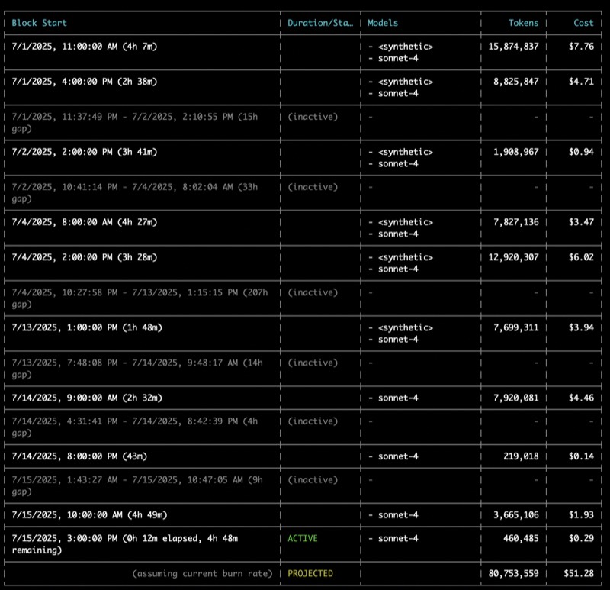Viewport: 610px width, 590px height.
Task: Select the 9h gap inactive row text
Action: pyautogui.click(x=137, y=485)
